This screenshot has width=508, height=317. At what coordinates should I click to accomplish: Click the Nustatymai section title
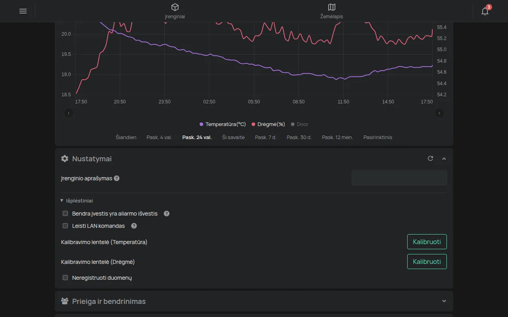point(92,159)
